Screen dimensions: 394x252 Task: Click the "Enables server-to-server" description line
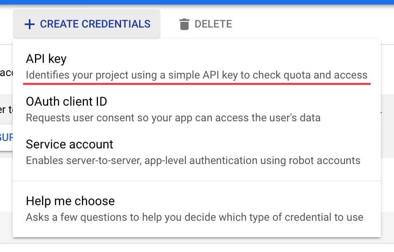(193, 160)
